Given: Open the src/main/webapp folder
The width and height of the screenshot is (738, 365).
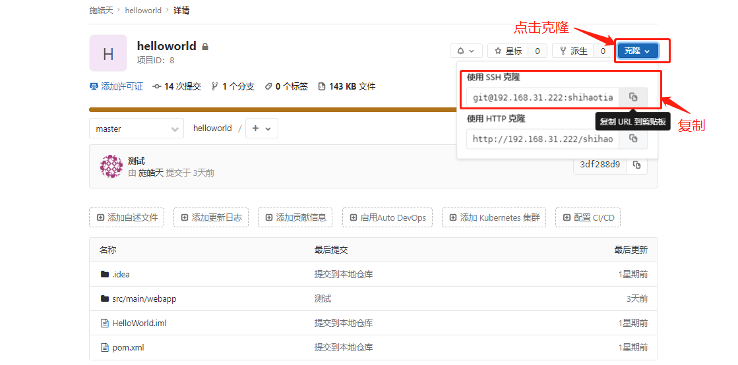Looking at the screenshot, I should (144, 298).
